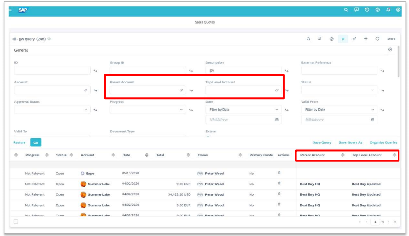The image size is (409, 236).
Task: Open calendar picker for Valid From field
Action: 373,120
